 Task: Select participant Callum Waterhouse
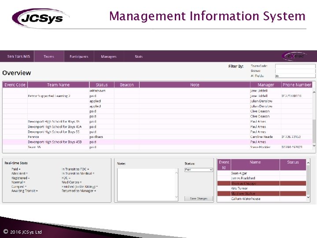262,199
